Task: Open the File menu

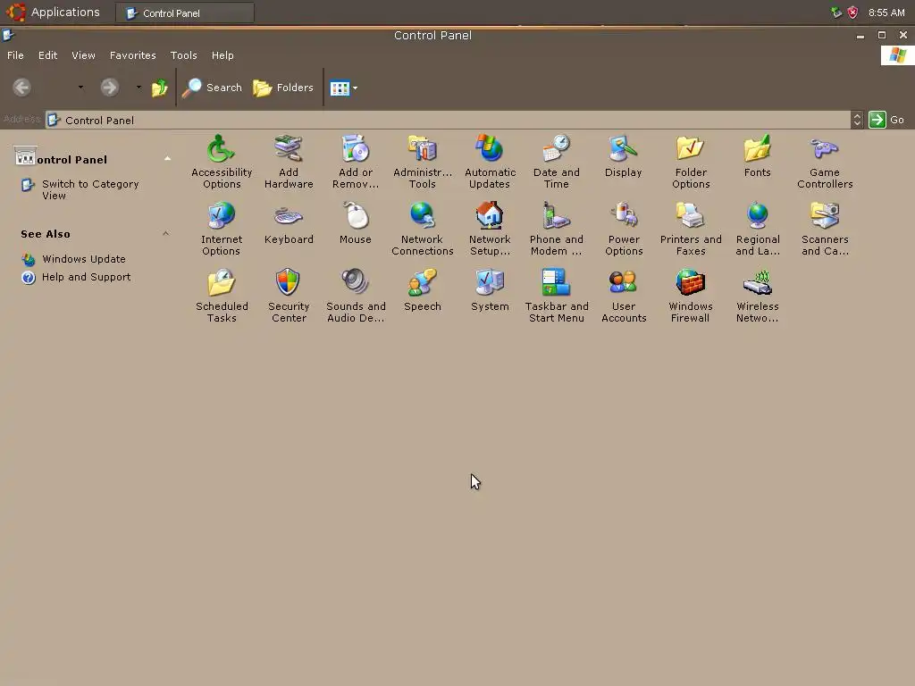Action: pyautogui.click(x=15, y=55)
